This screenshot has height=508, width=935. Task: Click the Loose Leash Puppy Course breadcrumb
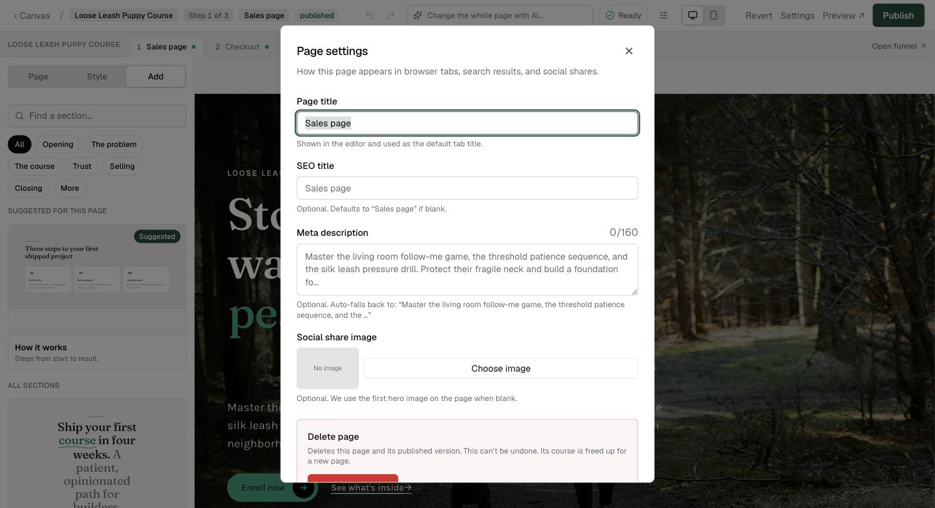[x=124, y=15]
